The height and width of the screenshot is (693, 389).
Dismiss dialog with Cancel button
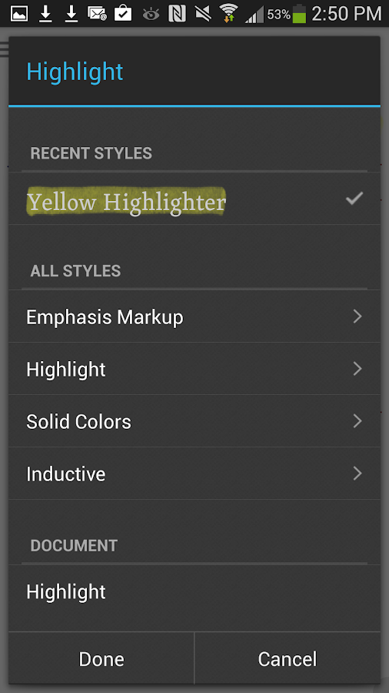(288, 658)
